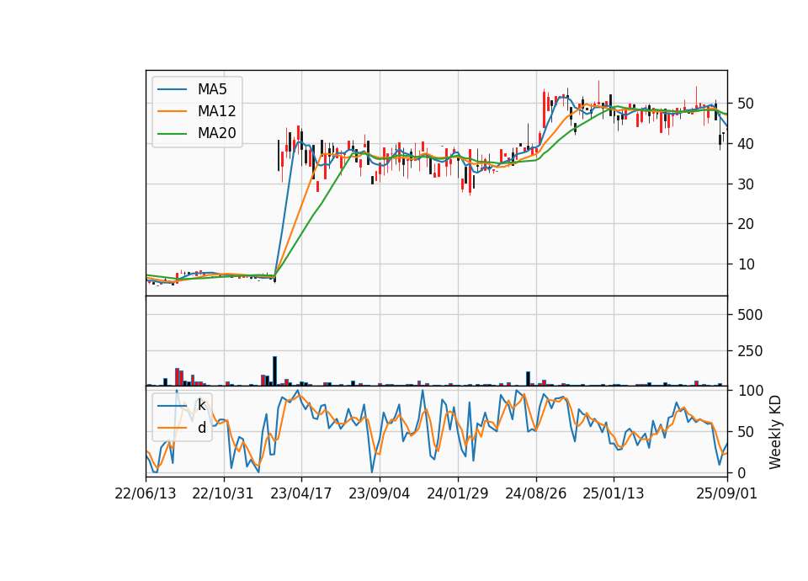This screenshot has height=581, width=808.
Task: Click the orange MA12 legend line
Action: [x=172, y=111]
